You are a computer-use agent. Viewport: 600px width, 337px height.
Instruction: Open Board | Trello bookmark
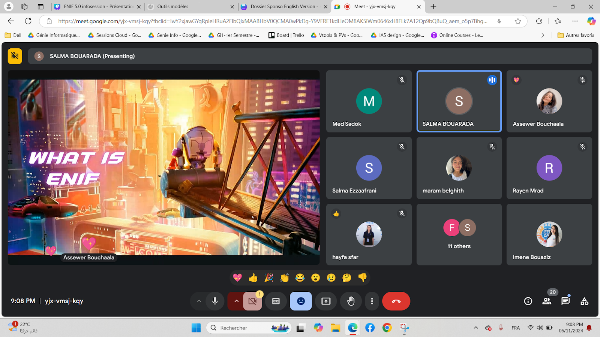coord(286,35)
